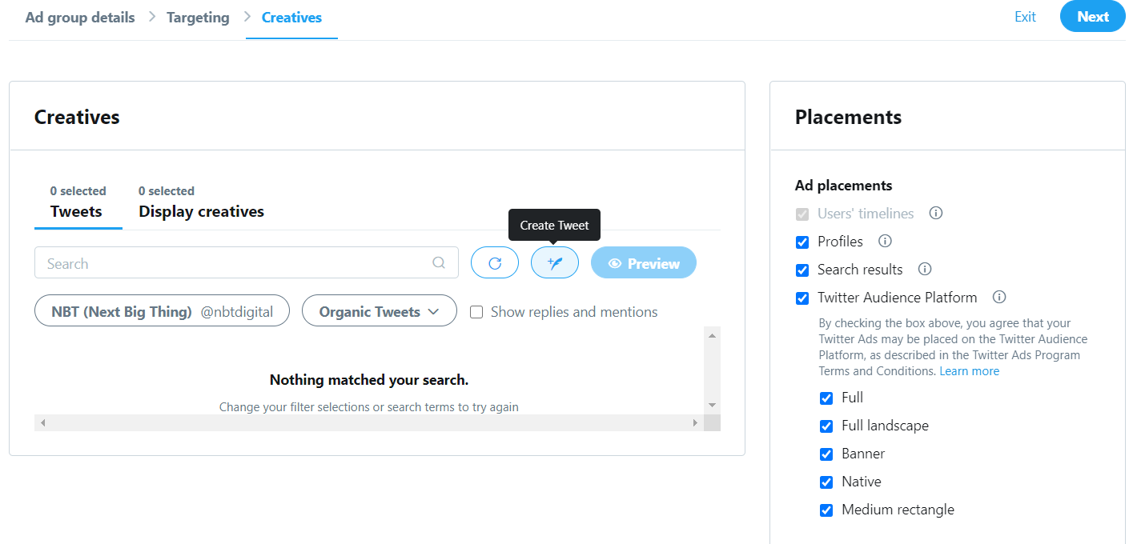Switch to Display creatives tab

(201, 202)
